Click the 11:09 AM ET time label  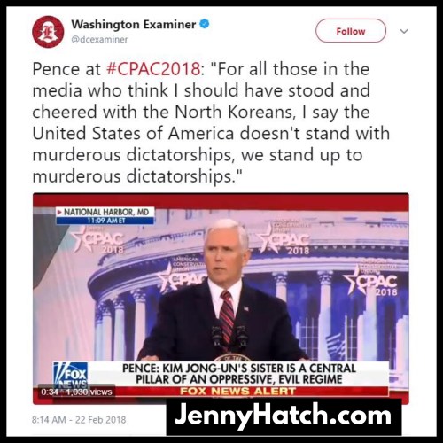(x=105, y=221)
